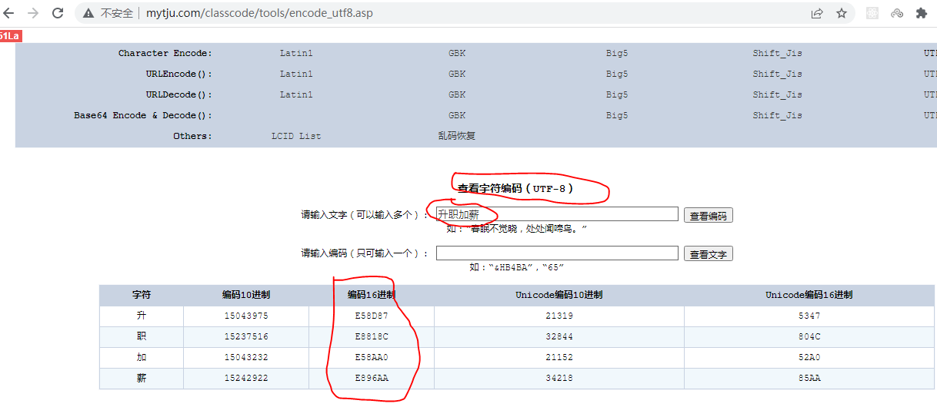This screenshot has height=407, width=937.
Task: Click the browser forward arrow
Action: pyautogui.click(x=33, y=13)
